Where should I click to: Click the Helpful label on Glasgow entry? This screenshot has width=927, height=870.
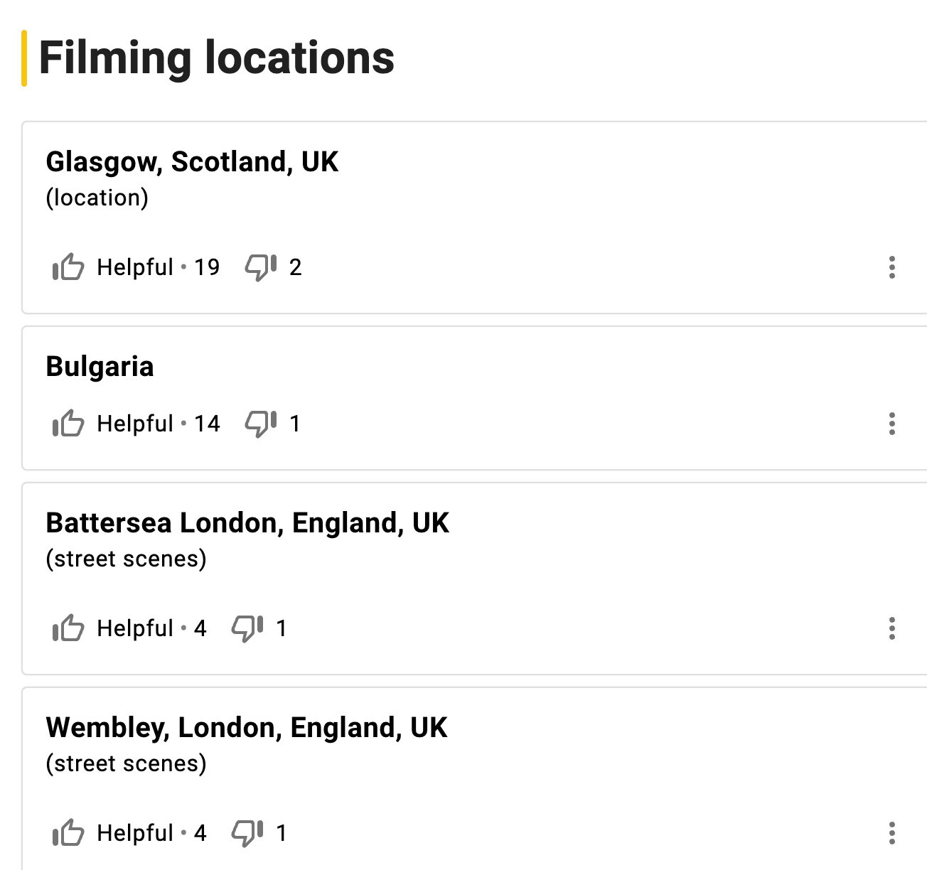pos(135,267)
